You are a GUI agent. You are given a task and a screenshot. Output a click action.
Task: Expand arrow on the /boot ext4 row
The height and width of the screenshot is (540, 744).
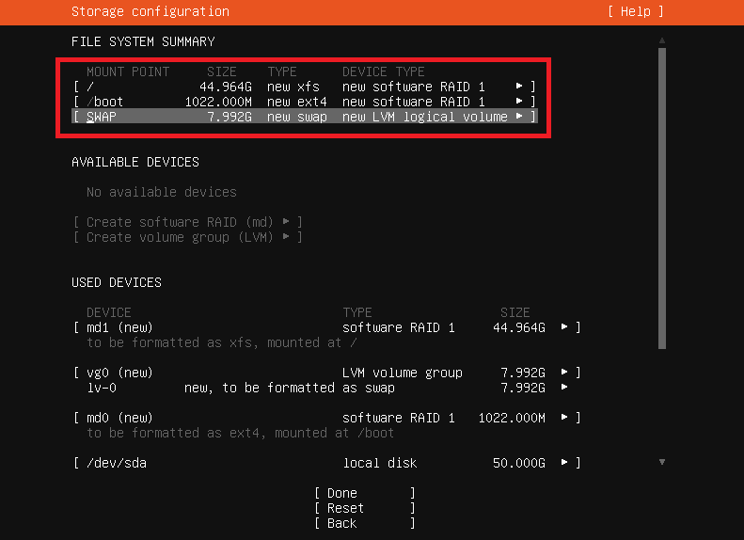(519, 101)
